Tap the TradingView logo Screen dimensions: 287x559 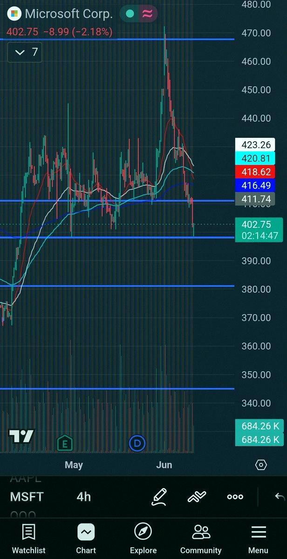coord(21,436)
